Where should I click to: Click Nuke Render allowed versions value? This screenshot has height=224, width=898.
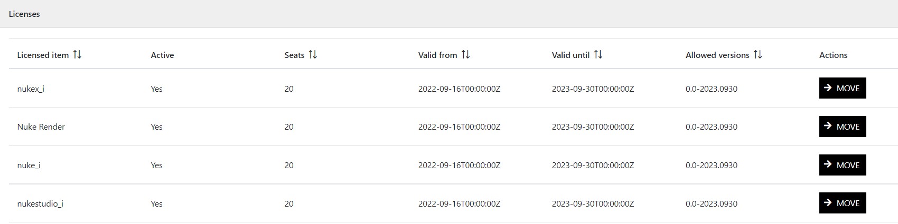tap(711, 127)
